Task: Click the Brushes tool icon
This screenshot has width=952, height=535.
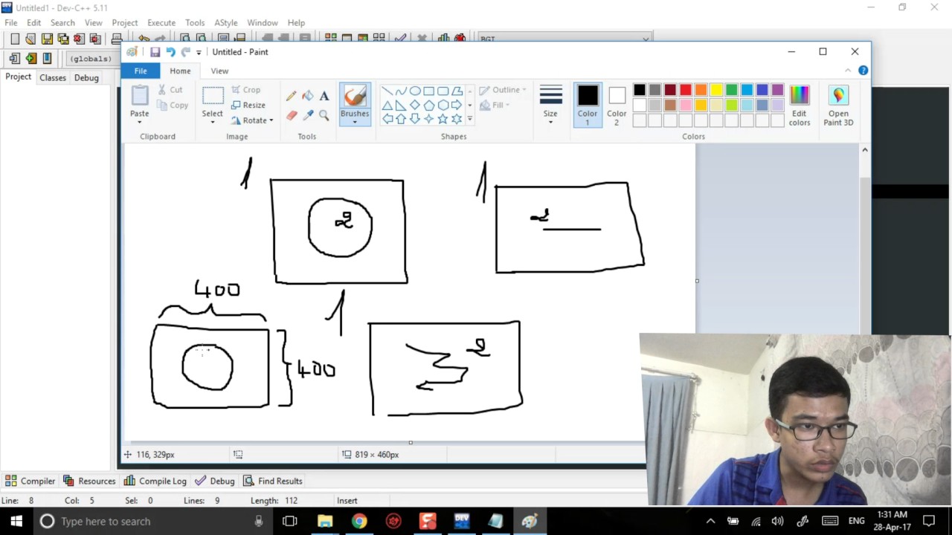Action: [x=355, y=96]
